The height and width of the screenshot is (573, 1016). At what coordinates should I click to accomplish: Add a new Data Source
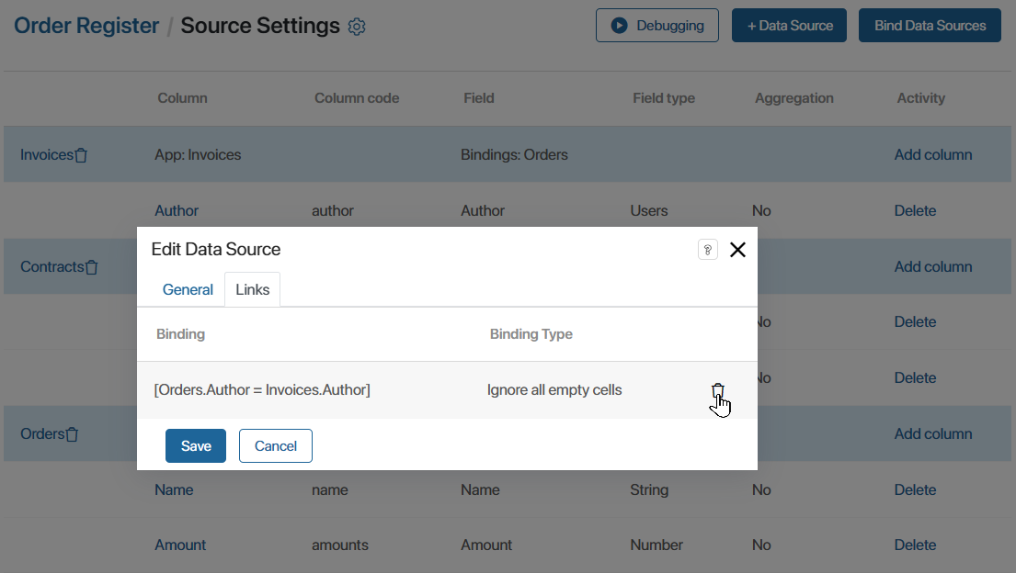click(789, 25)
